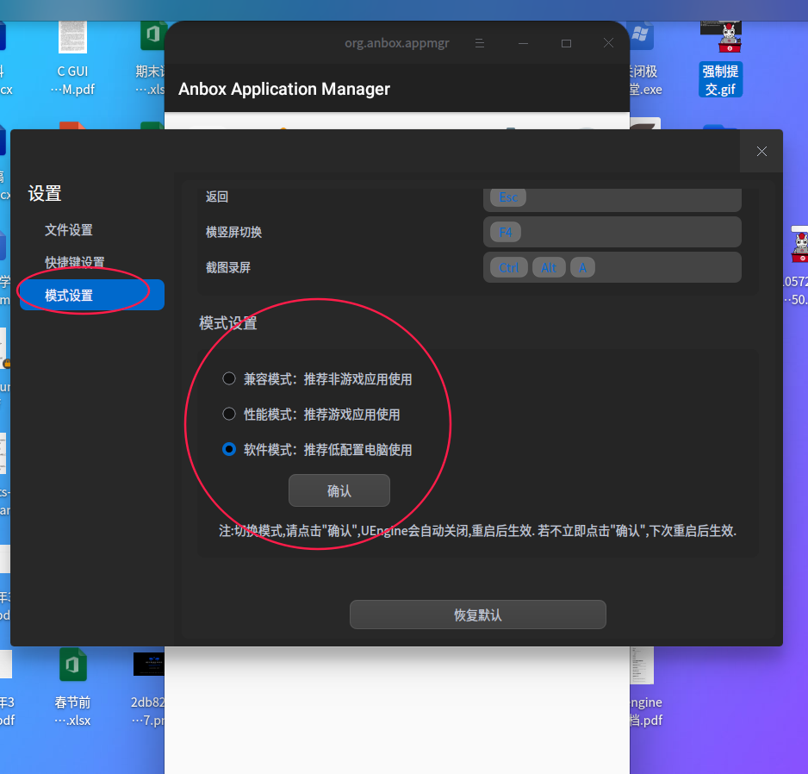Close the Anbox Application Manager window
Viewport: 808px width, 774px height.
[608, 43]
